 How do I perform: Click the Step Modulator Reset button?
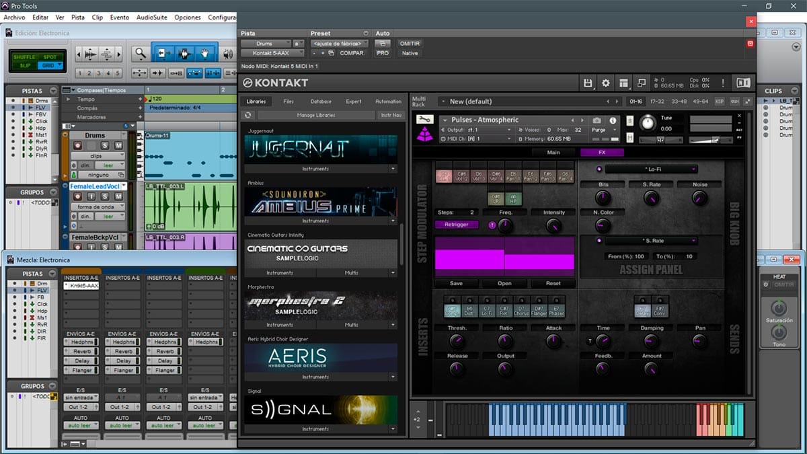[x=553, y=283]
